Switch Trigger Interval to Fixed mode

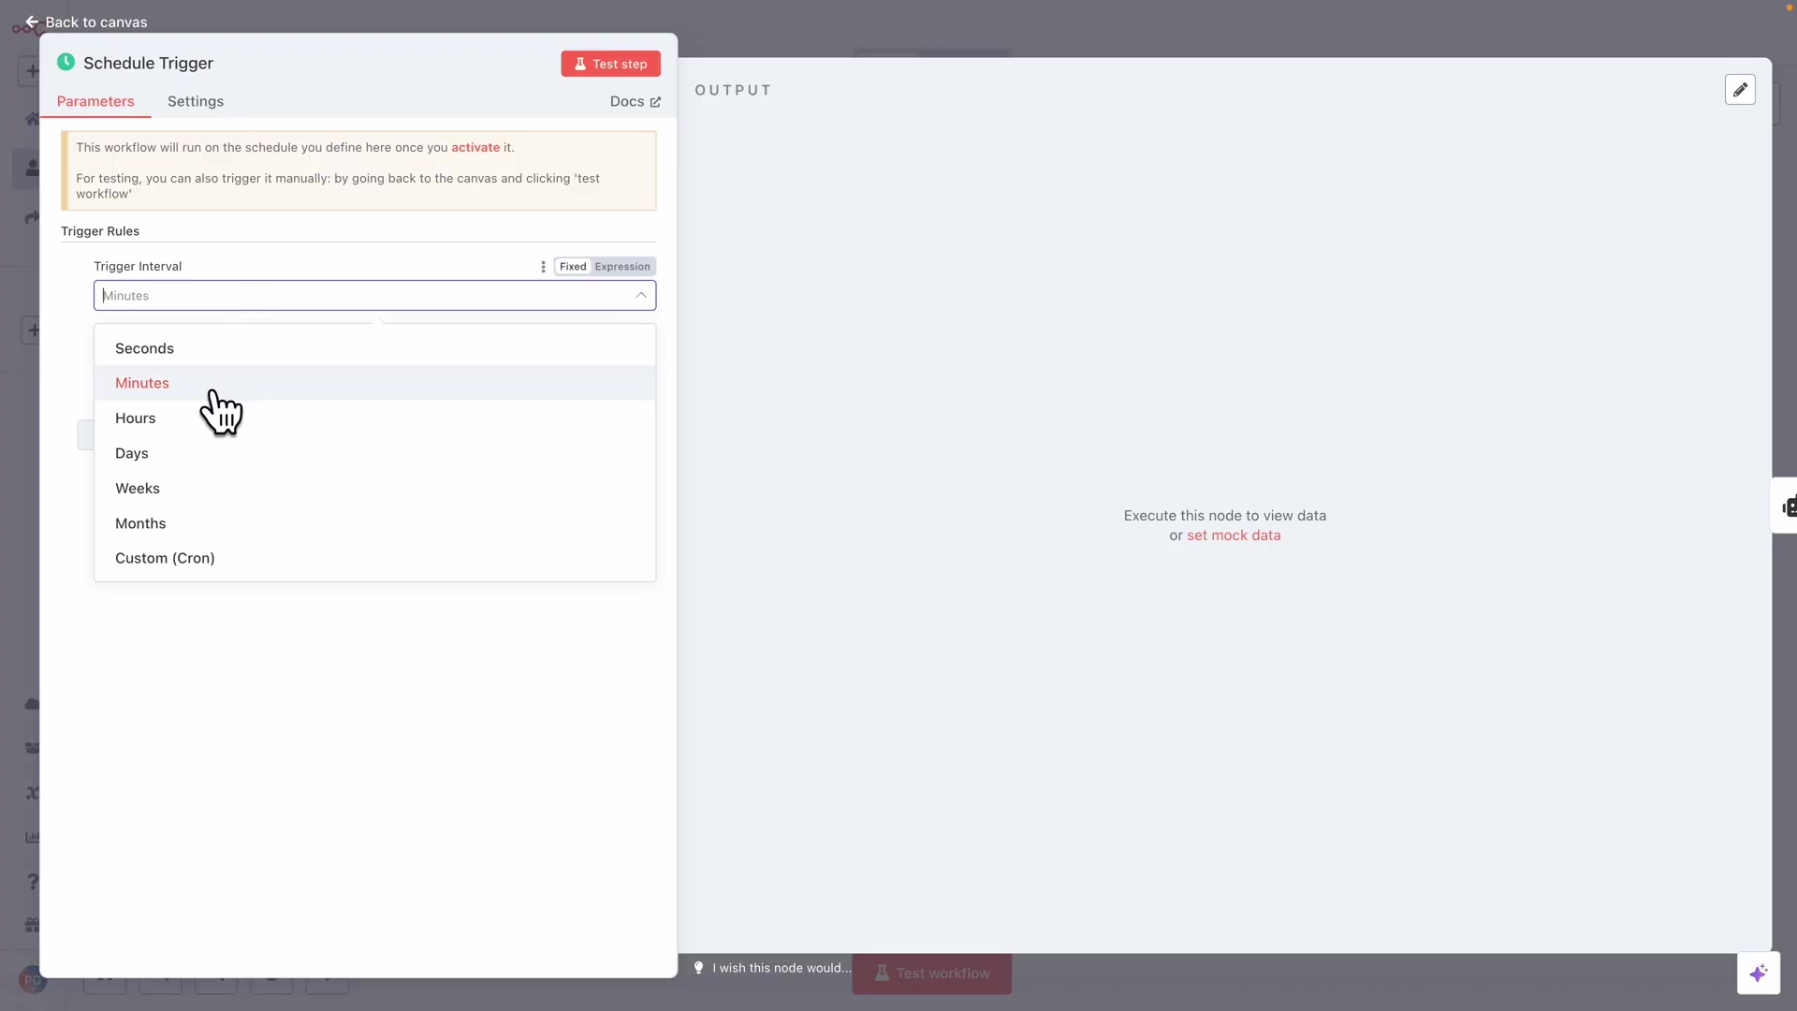tap(572, 267)
